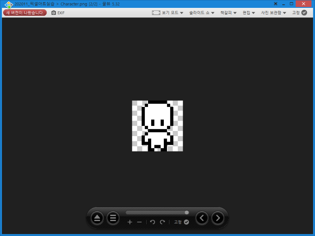Rotate image counterclockwise
The width and height of the screenshot is (315, 236).
(x=152, y=222)
